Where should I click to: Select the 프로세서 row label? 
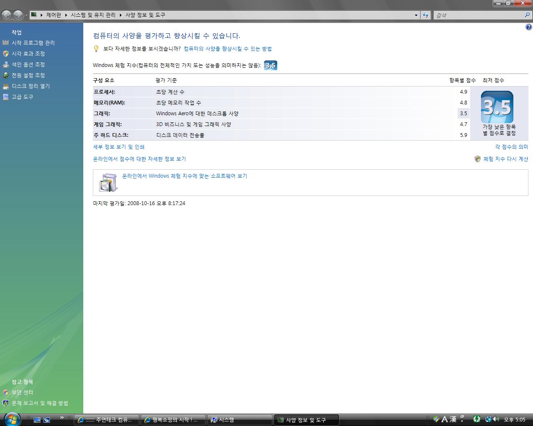coord(105,92)
